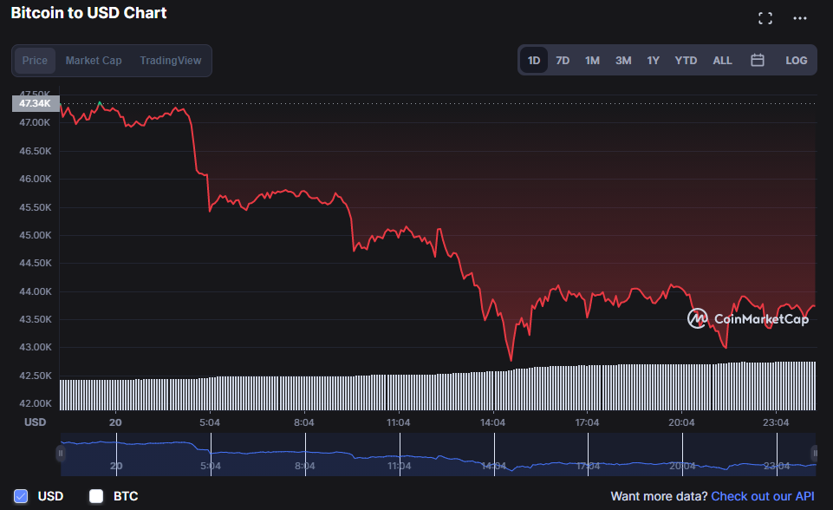
Task: Select the YTD time range
Action: 686,61
